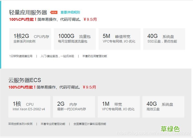Click the 1M 带宽 spec card
The width and height of the screenshot is (193, 138).
pos(119,107)
